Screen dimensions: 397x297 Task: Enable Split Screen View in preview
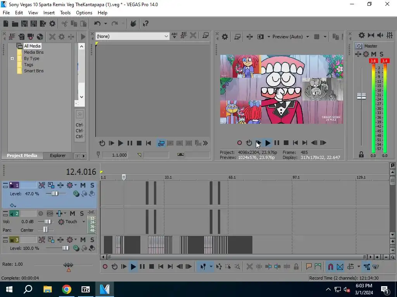(x=261, y=37)
